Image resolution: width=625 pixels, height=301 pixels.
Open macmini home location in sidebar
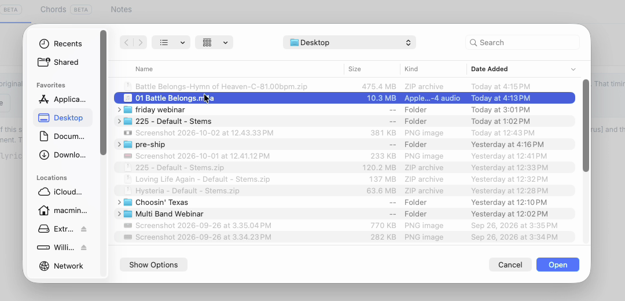click(x=62, y=210)
